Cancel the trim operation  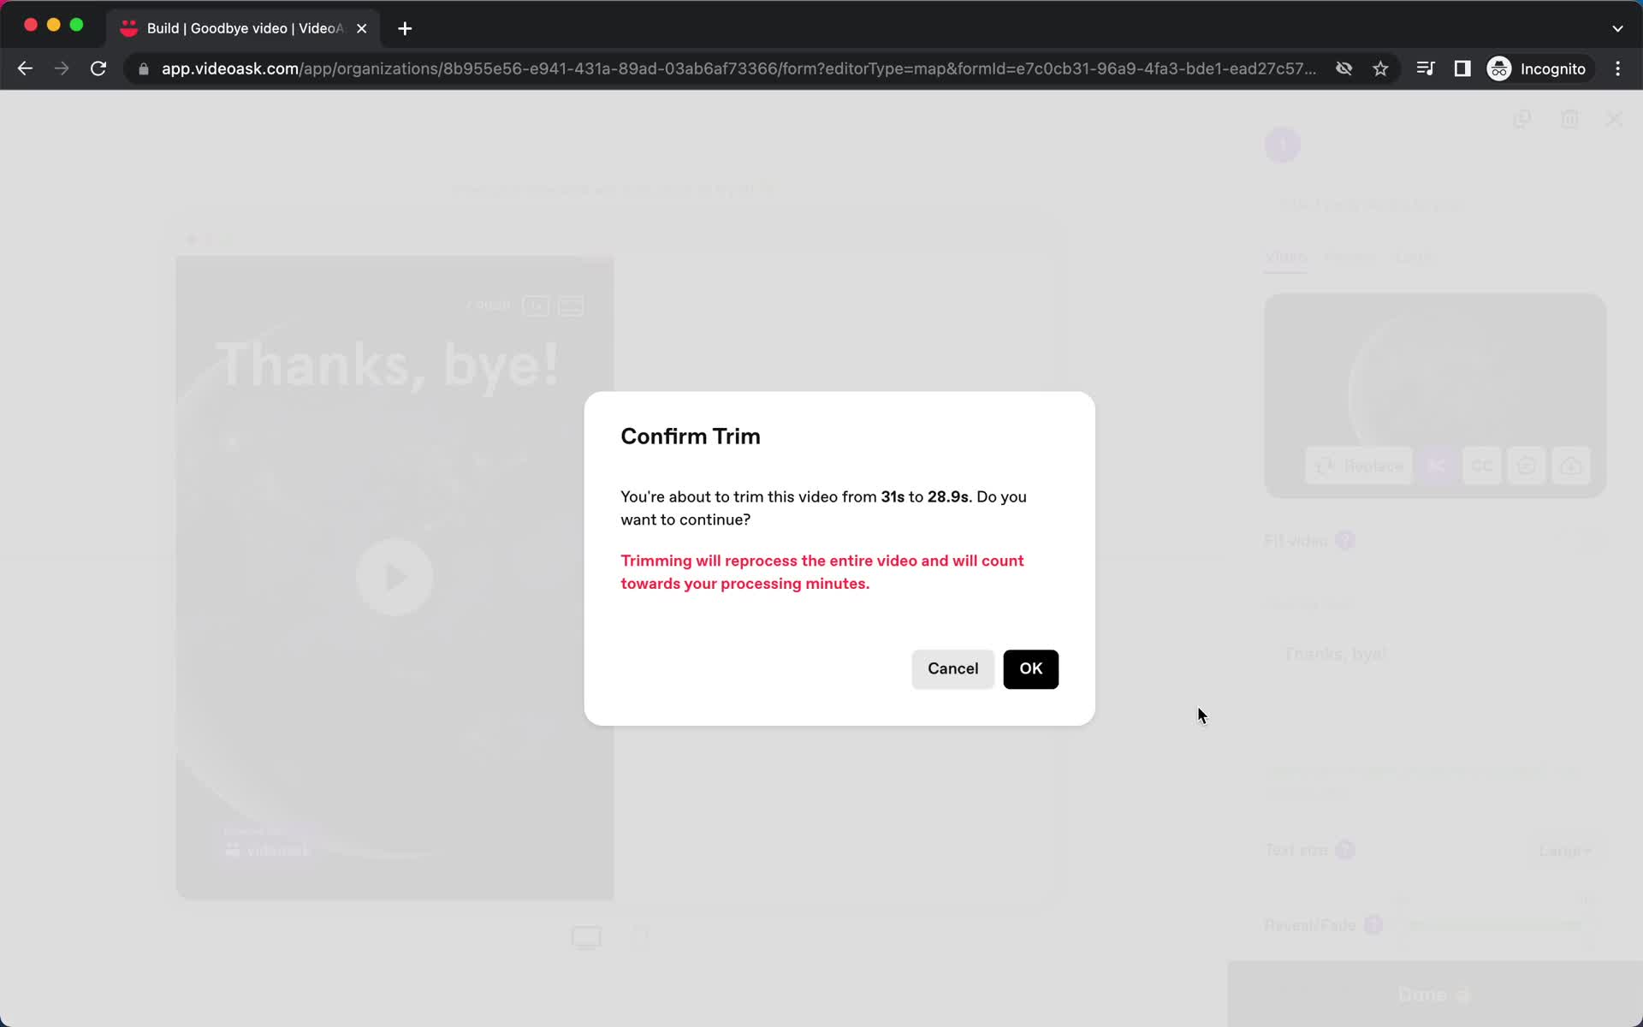coord(952,668)
